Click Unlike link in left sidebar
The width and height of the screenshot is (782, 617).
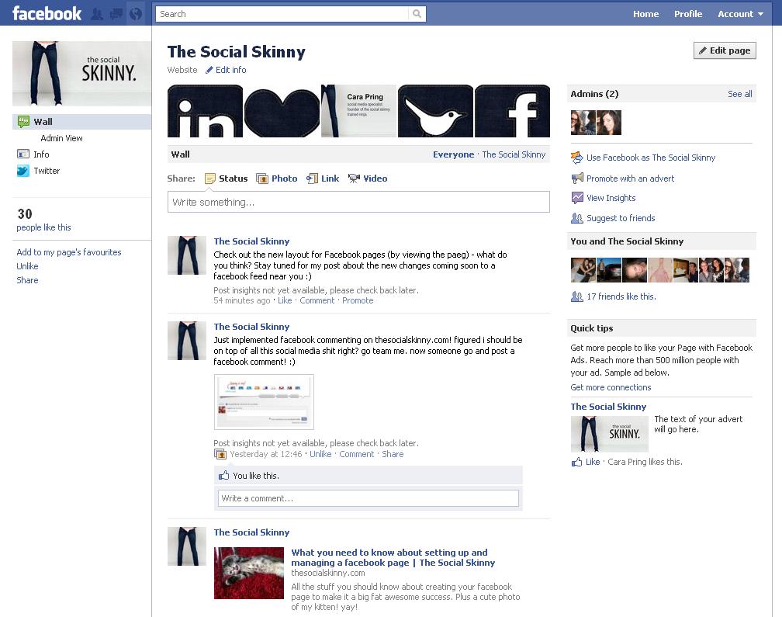[27, 266]
